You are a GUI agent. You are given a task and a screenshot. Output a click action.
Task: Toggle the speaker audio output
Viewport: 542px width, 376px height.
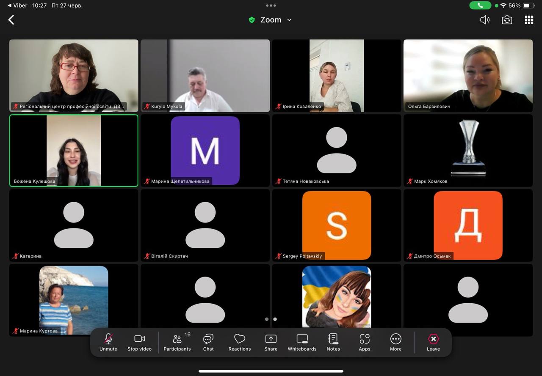click(485, 20)
